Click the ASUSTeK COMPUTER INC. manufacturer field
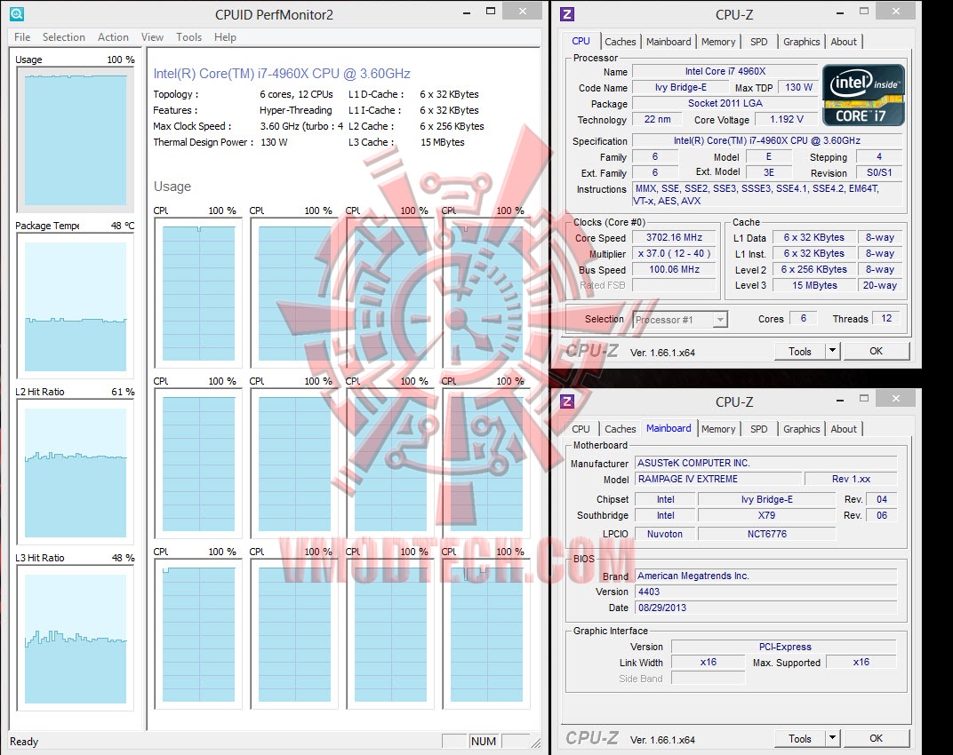 coord(765,463)
